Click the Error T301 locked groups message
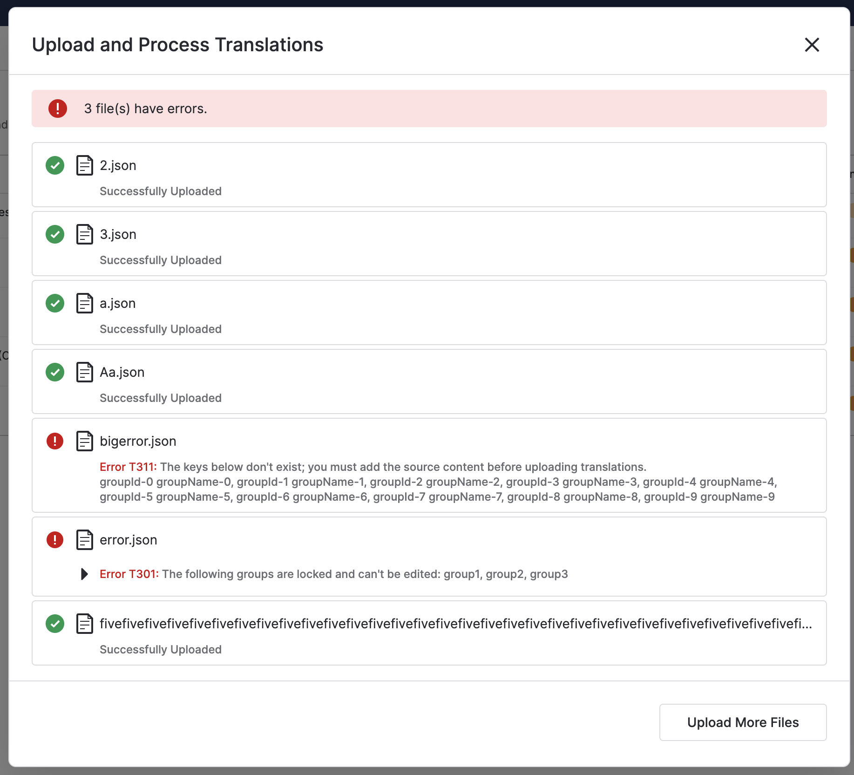 pos(333,574)
